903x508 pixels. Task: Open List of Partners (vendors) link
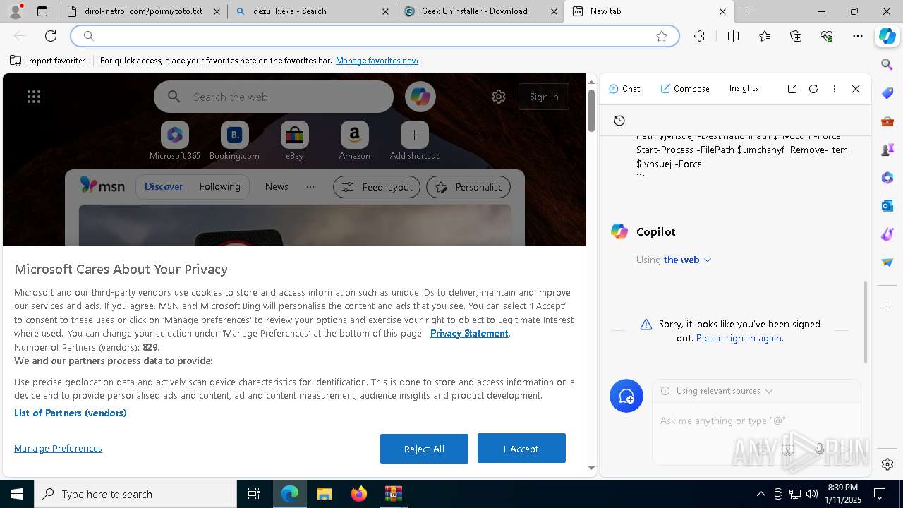(x=71, y=413)
